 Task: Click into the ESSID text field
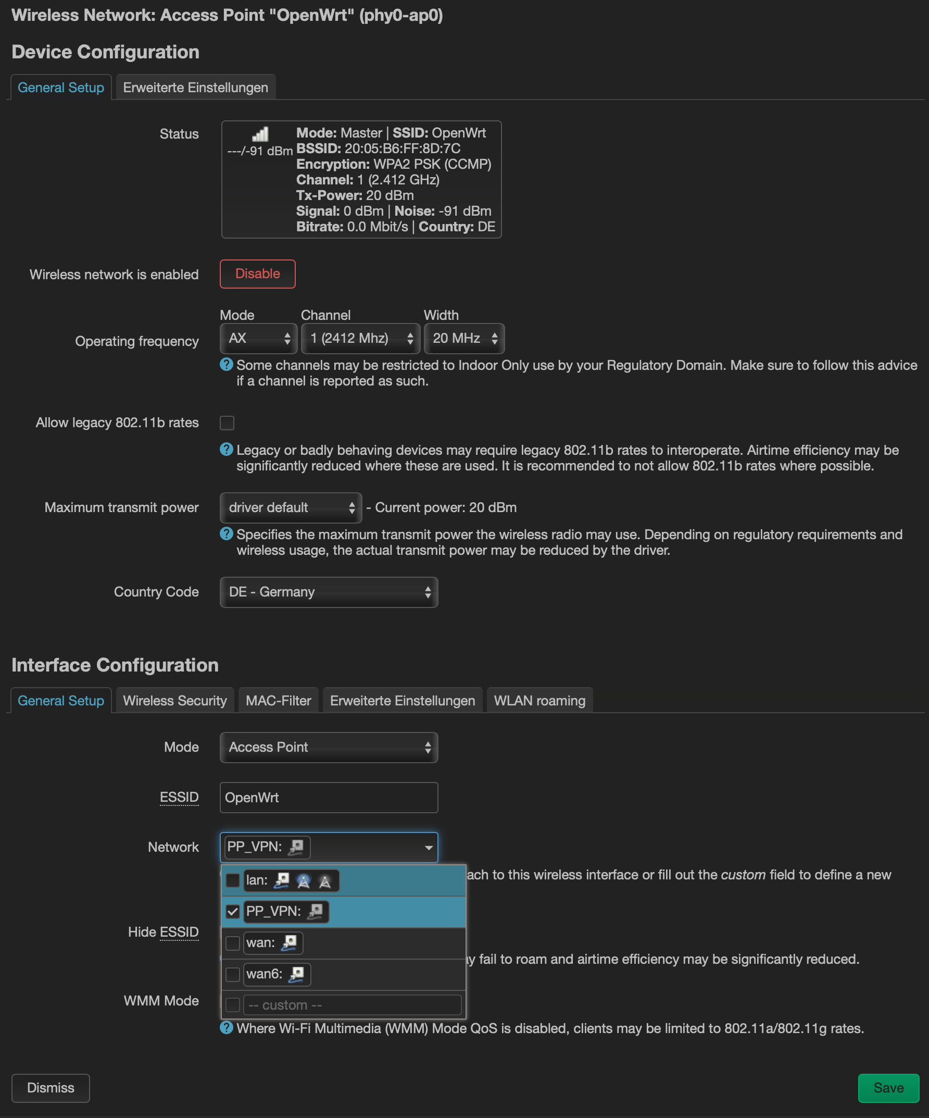[329, 798]
